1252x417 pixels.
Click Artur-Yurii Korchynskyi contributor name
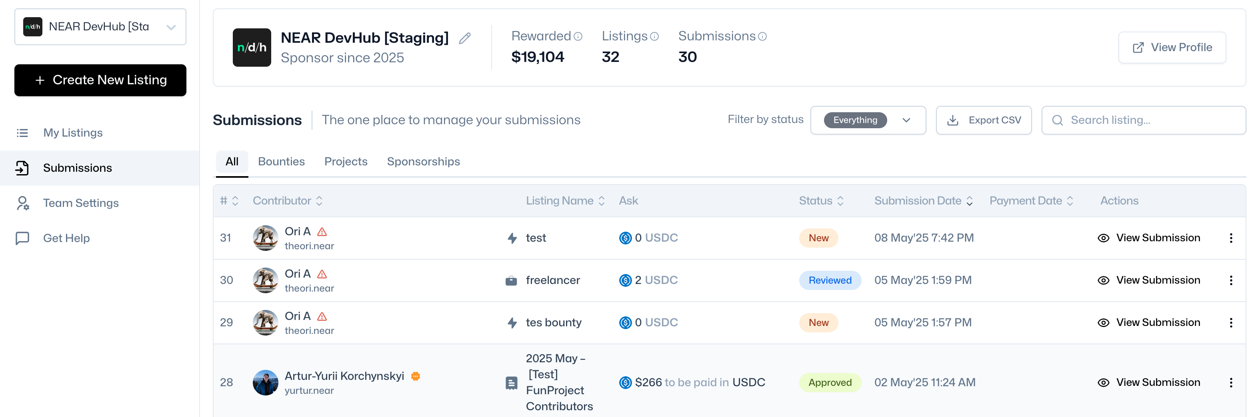coord(344,376)
